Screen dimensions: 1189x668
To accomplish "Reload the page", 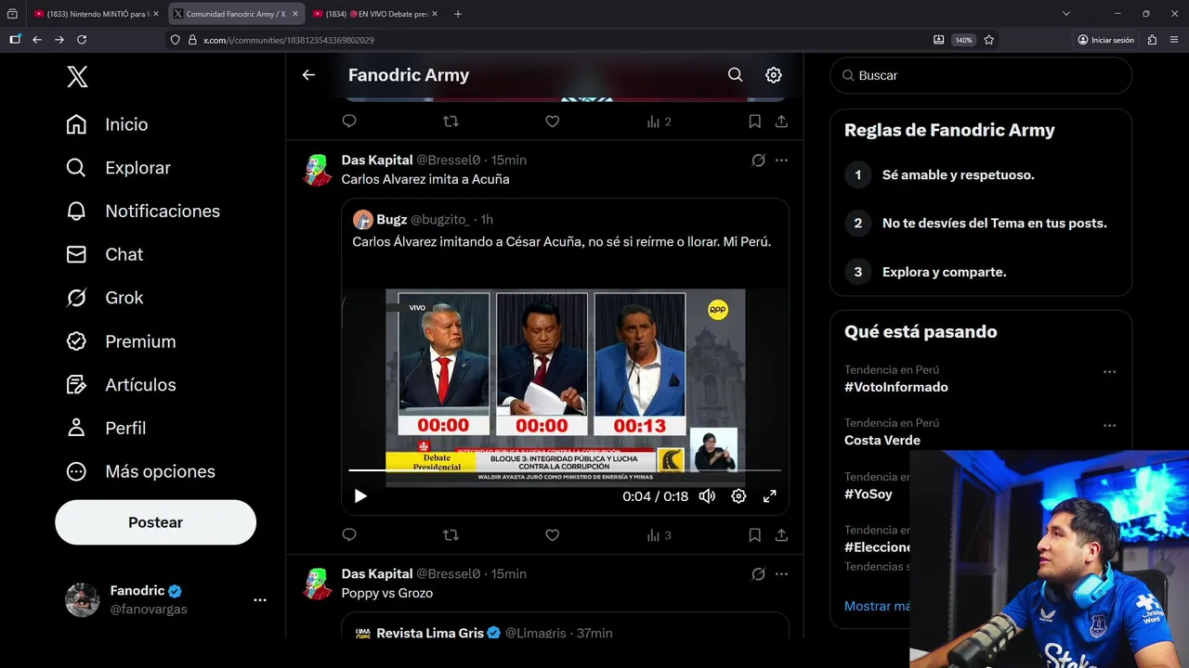I will pos(82,40).
